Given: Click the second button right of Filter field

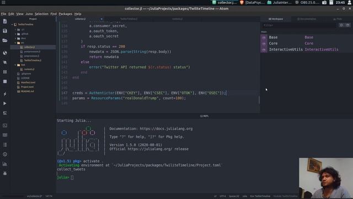Looking at the screenshot, I should point(347,25).
